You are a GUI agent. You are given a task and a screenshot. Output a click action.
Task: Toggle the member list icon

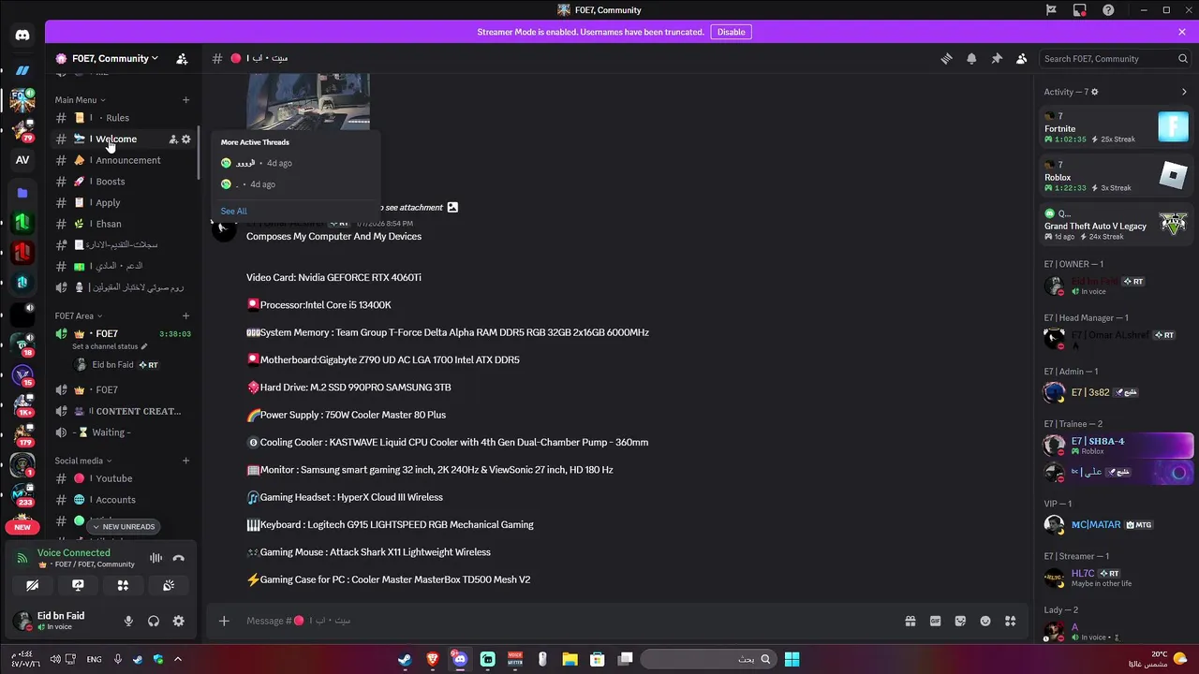coord(1022,58)
